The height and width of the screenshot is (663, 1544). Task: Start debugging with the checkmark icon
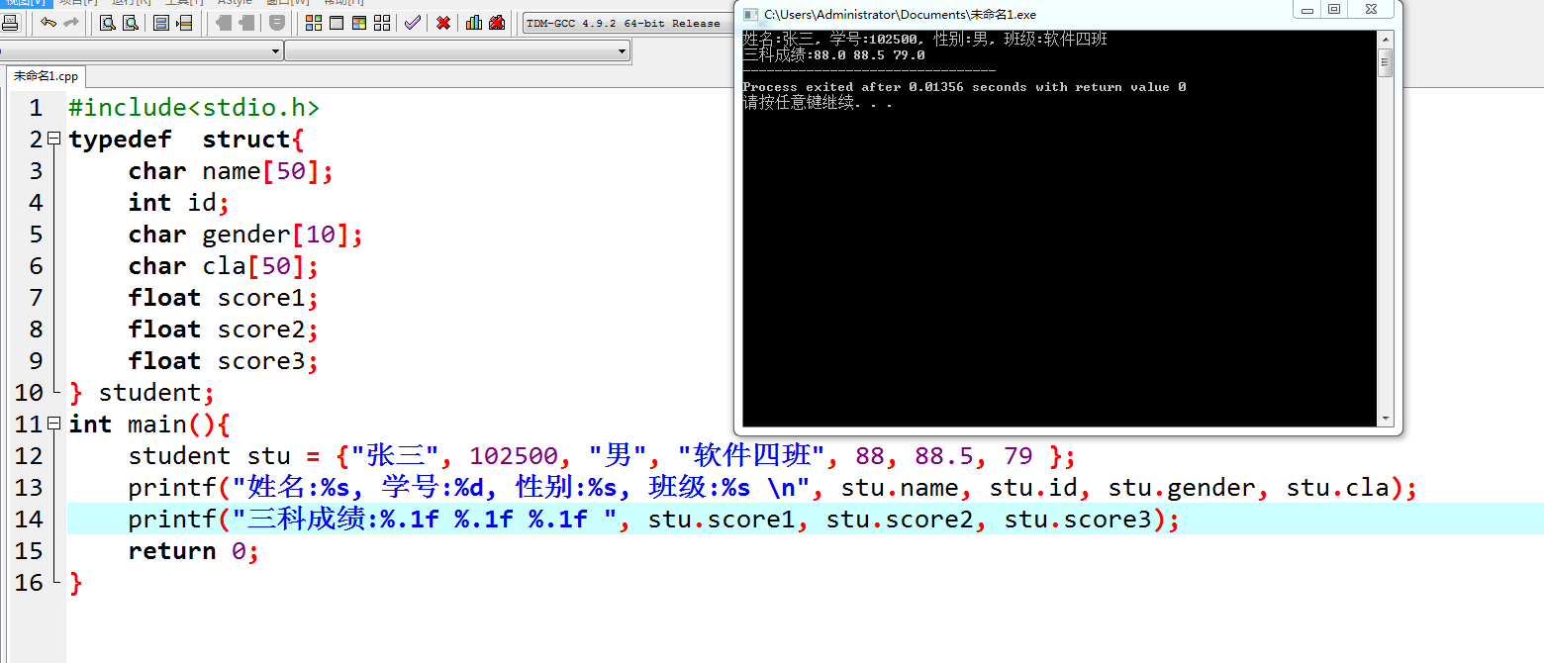(x=413, y=23)
